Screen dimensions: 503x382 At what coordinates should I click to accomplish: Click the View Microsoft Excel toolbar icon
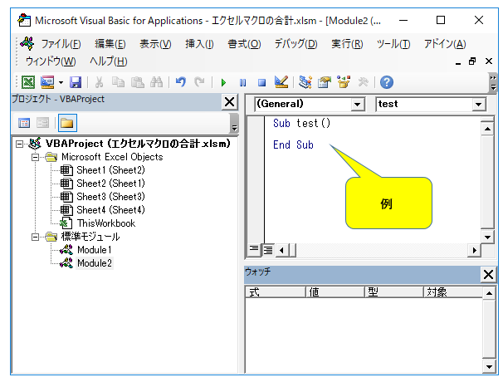28,82
